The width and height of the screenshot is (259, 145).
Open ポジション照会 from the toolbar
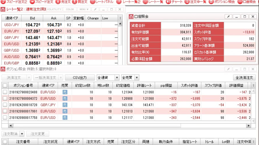[x=222, y=2]
